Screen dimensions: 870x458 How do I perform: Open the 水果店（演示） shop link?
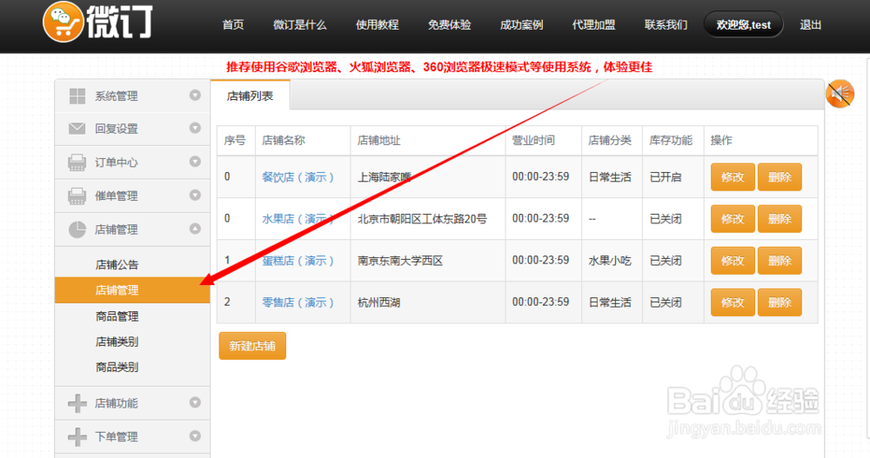coord(298,219)
